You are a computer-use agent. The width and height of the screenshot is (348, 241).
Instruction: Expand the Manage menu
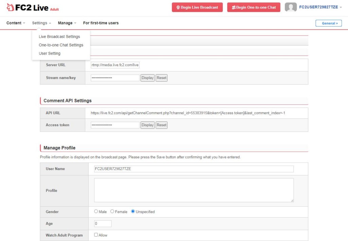67,23
